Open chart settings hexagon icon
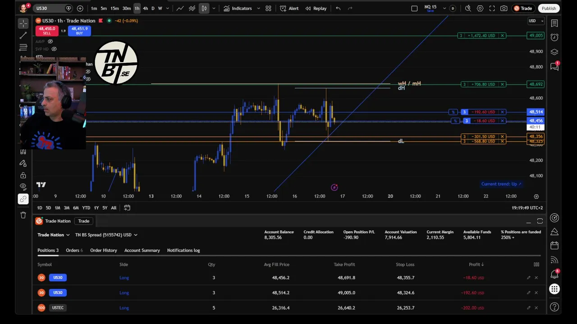The width and height of the screenshot is (577, 324). point(480,8)
